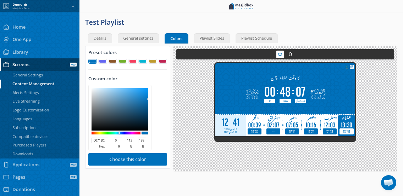Select the One App webcam icon
Viewport: 403px width, 196px height.
click(x=6, y=40)
